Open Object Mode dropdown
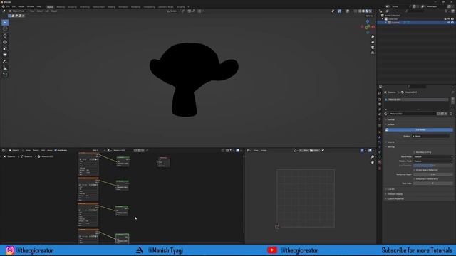456x256 pixels. click(x=19, y=11)
